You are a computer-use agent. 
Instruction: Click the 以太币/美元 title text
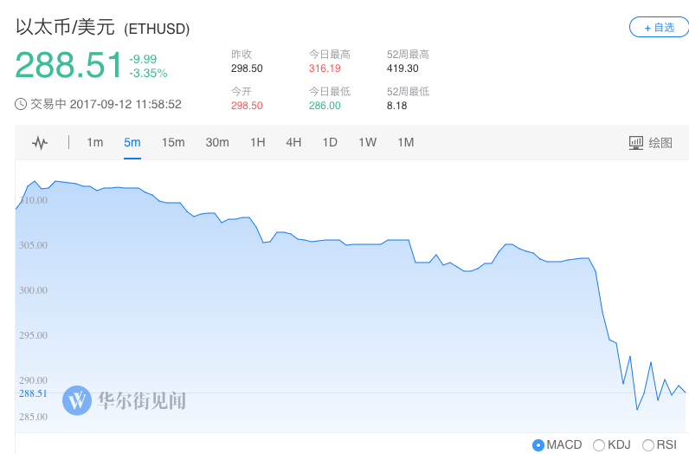tap(66, 27)
